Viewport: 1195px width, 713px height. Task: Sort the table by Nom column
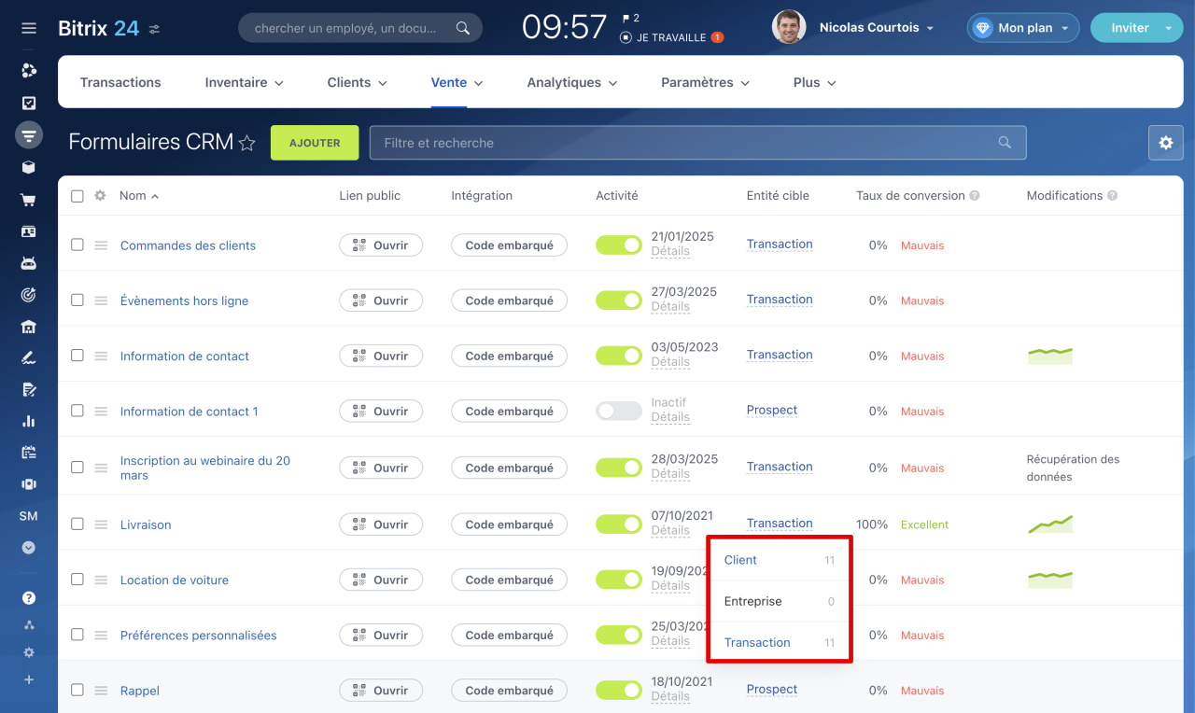click(138, 196)
